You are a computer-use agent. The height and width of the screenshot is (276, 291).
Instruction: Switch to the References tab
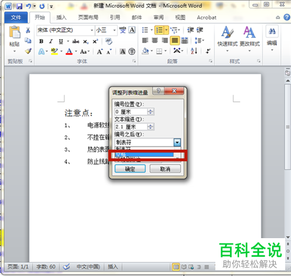[x=115, y=17]
